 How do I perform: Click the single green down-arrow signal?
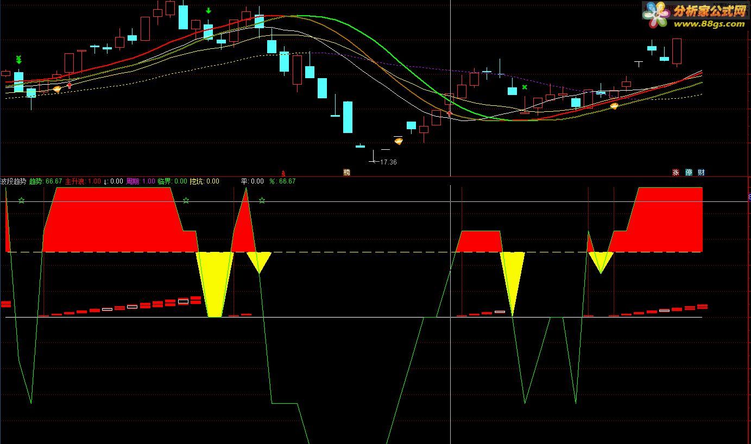tap(209, 10)
